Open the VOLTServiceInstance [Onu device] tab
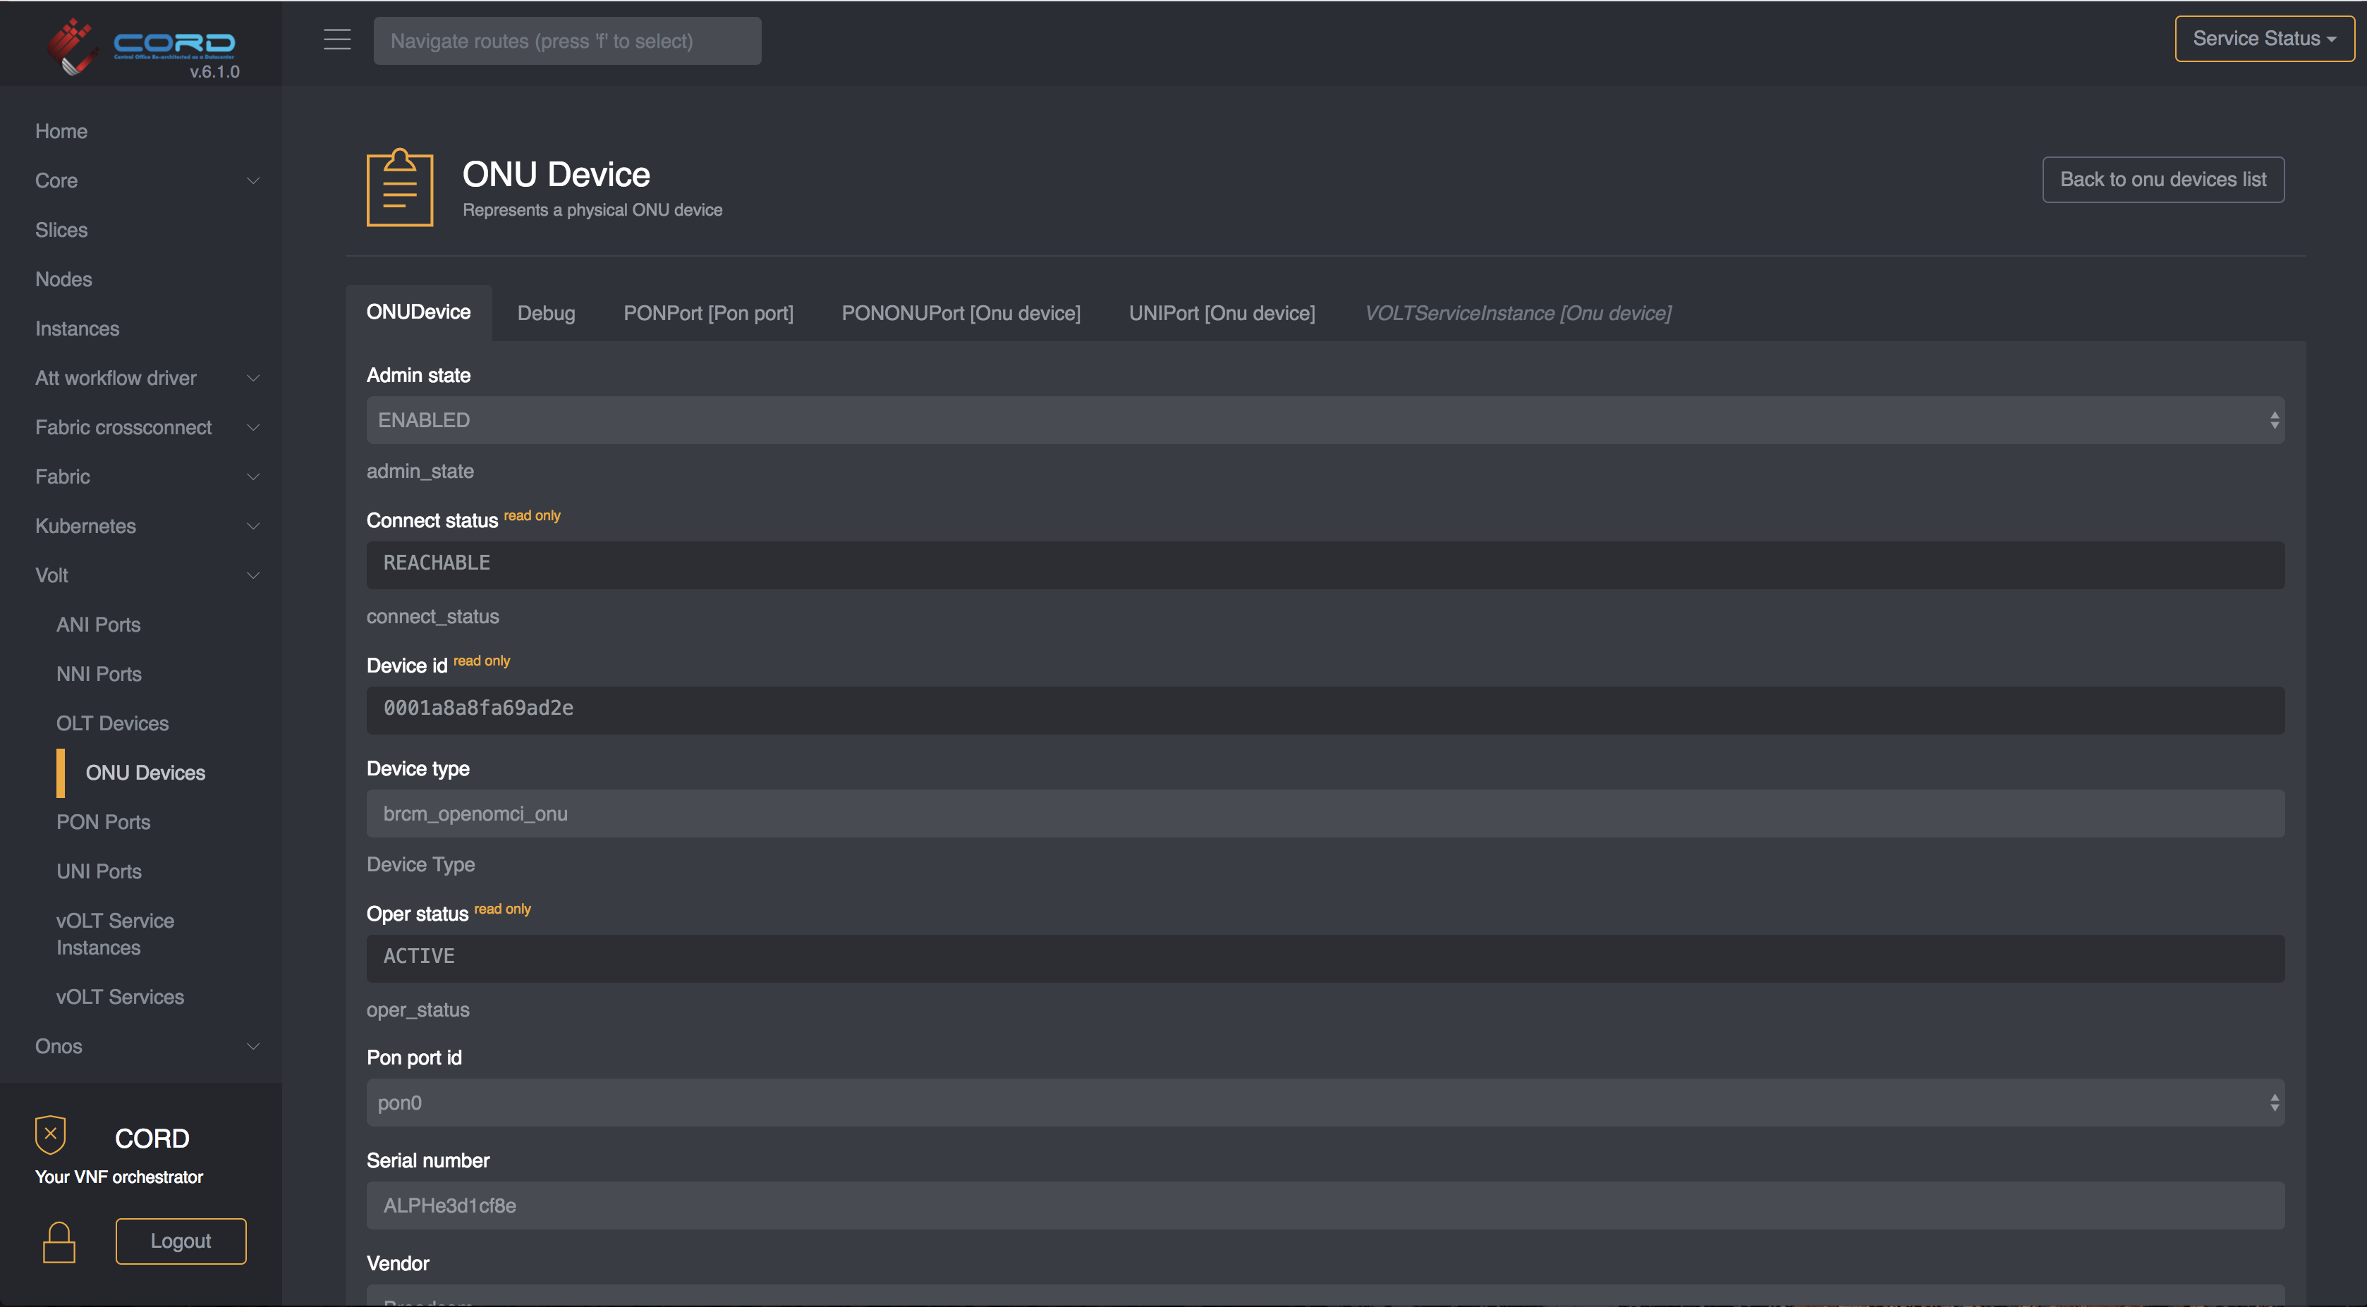2367x1307 pixels. point(1517,313)
